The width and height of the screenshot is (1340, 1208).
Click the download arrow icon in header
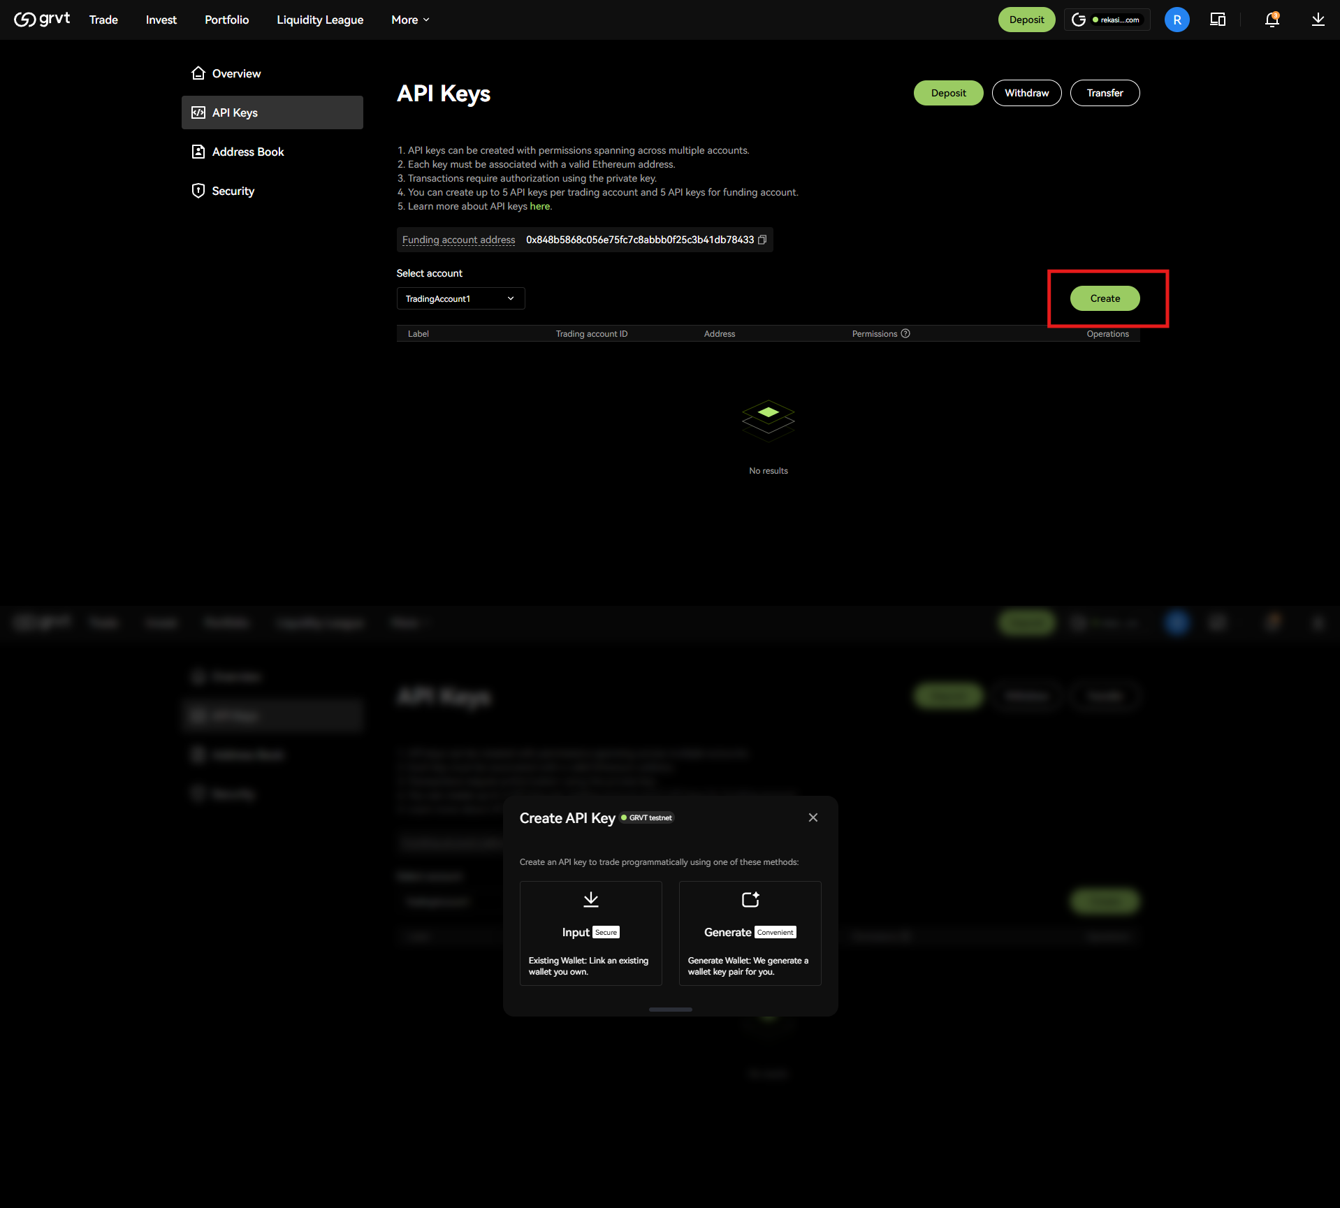[x=1318, y=20]
